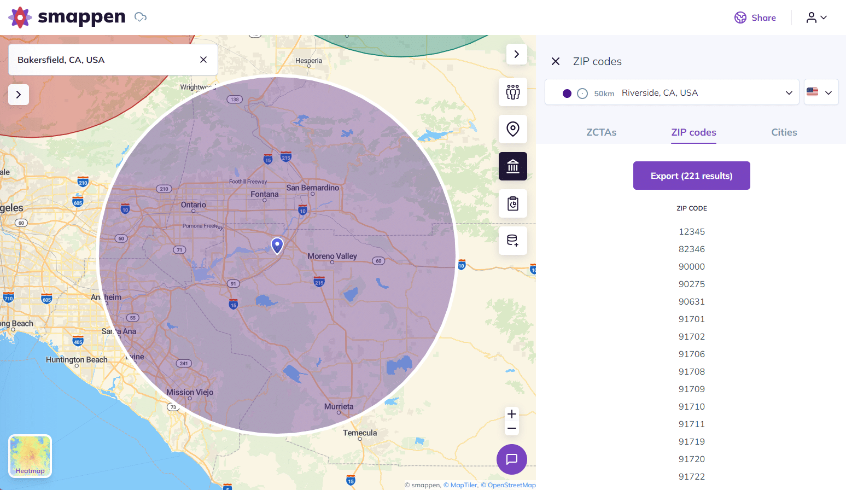Open the Riverside 50km area dropdown
The image size is (846, 490).
(672, 92)
